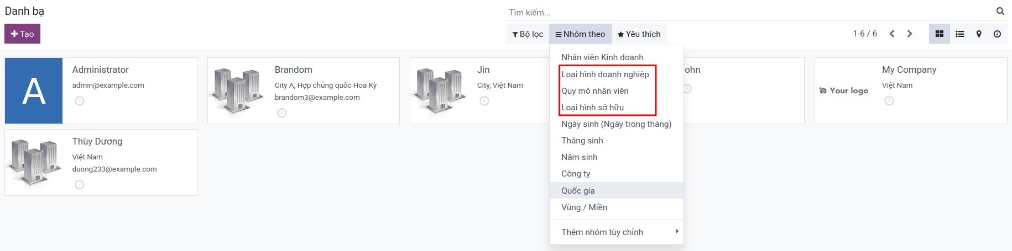Viewport: 1012px width, 251px height.
Task: Click activity clock on My Company card
Action: [889, 101]
